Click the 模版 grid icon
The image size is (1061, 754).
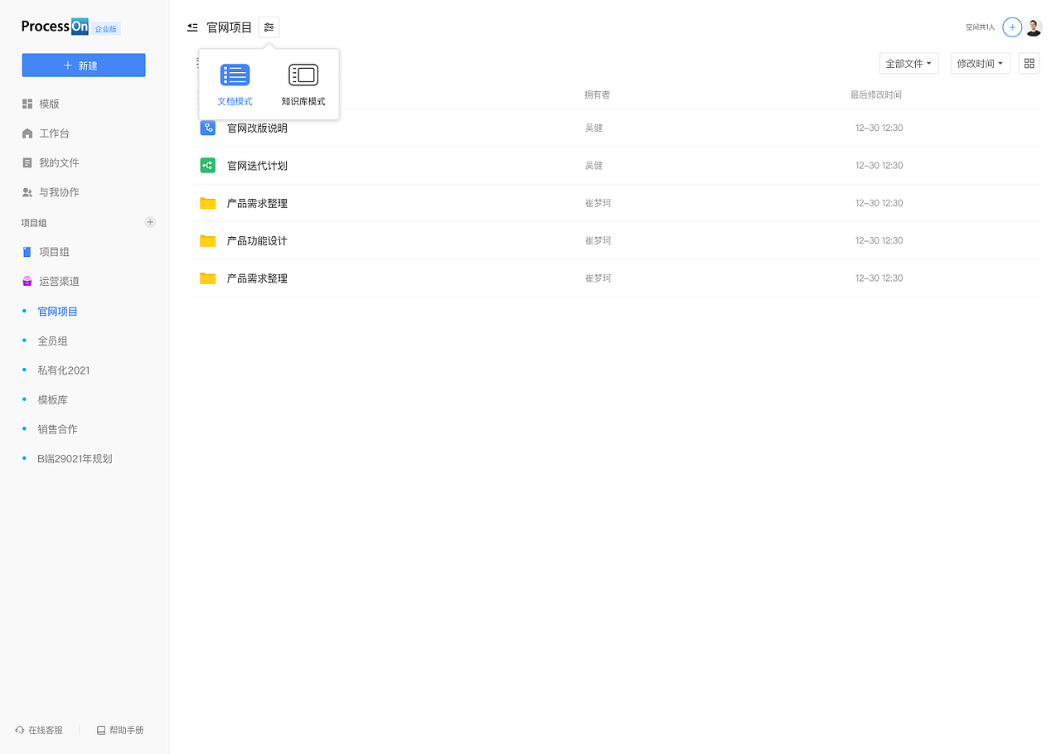pyautogui.click(x=27, y=104)
